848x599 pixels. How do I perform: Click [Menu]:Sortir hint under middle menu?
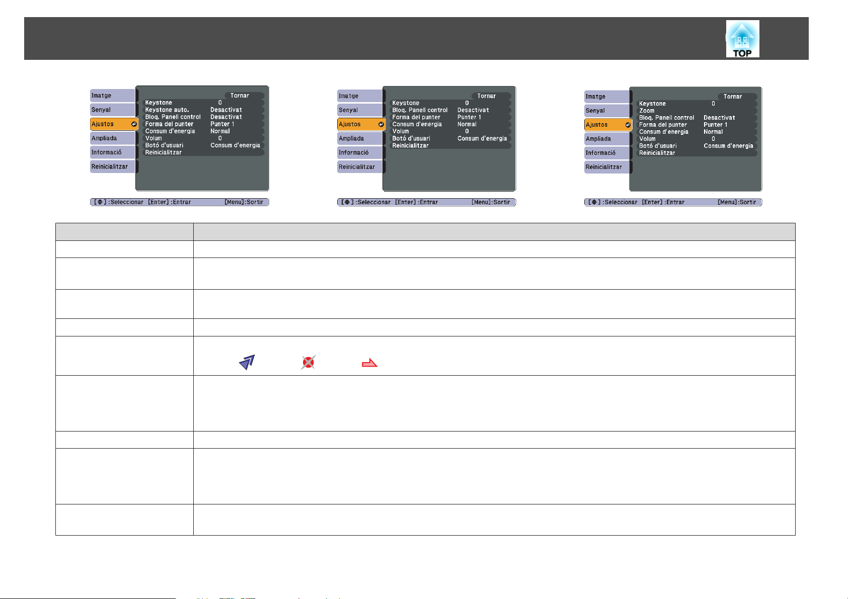tap(491, 202)
